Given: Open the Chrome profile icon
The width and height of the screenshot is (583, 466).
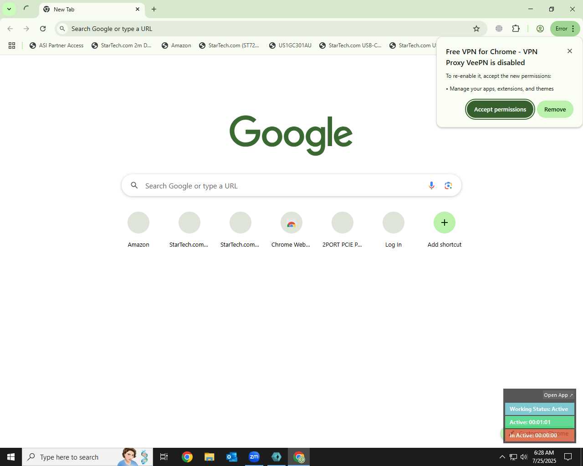Looking at the screenshot, I should [x=540, y=29].
